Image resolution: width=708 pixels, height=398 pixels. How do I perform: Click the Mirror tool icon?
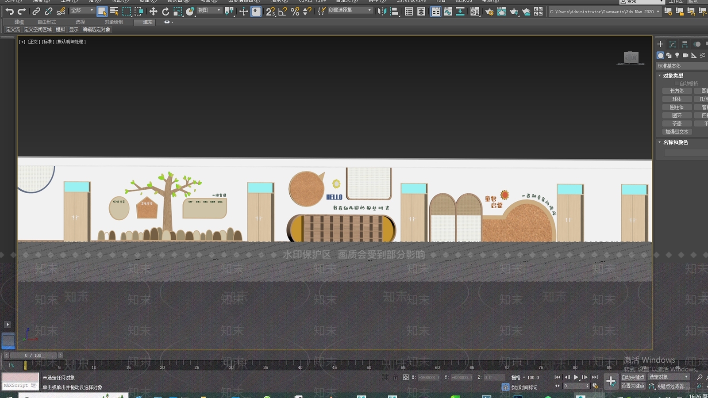coord(382,11)
